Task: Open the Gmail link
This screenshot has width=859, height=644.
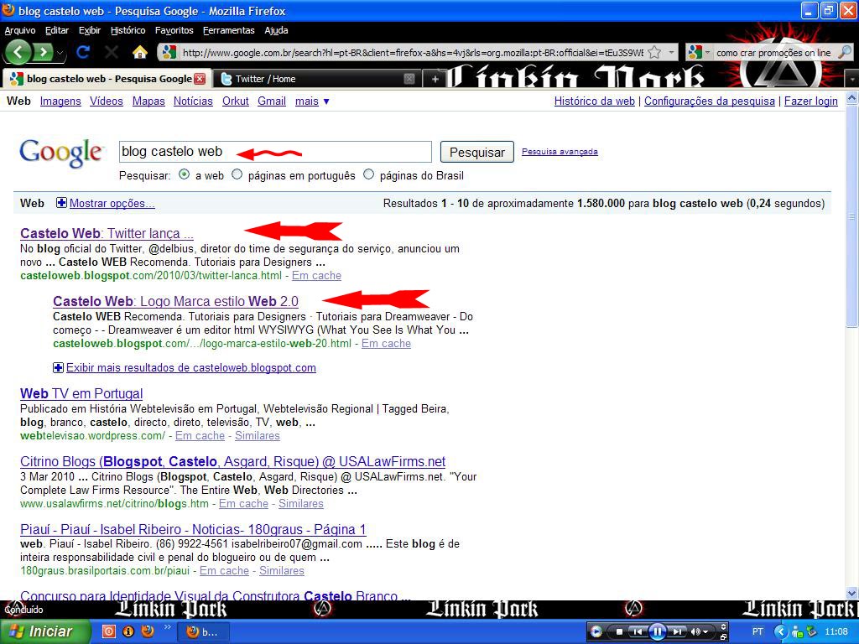Action: click(272, 101)
